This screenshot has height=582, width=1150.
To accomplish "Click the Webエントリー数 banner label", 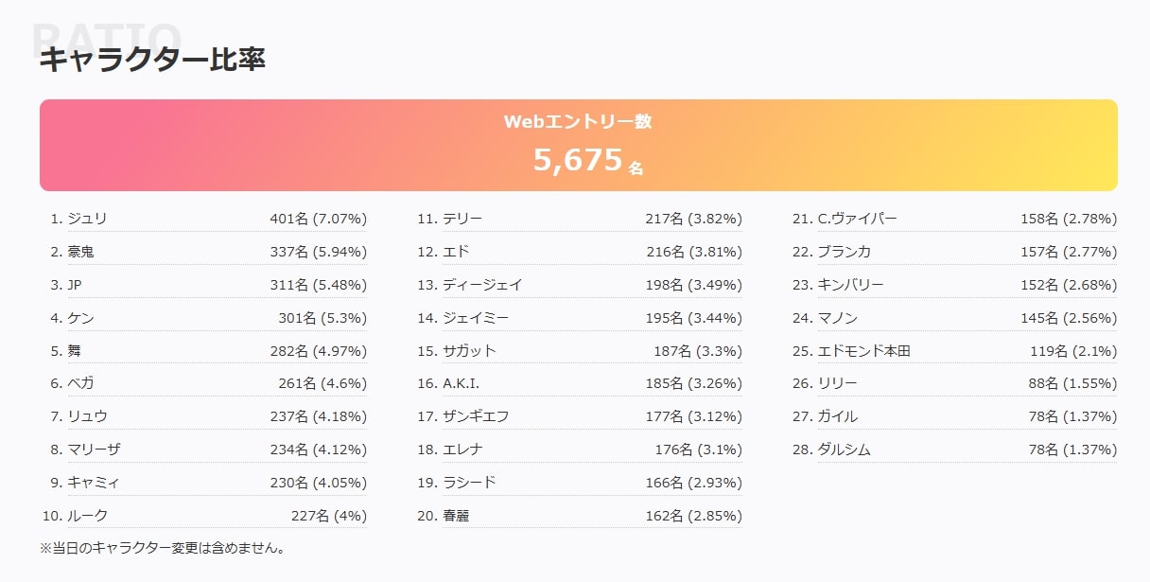I will 577,122.
